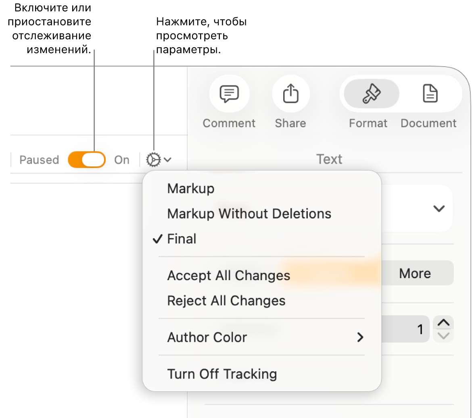This screenshot has height=418, width=472.
Task: Click the More button in sidebar
Action: [x=415, y=273]
